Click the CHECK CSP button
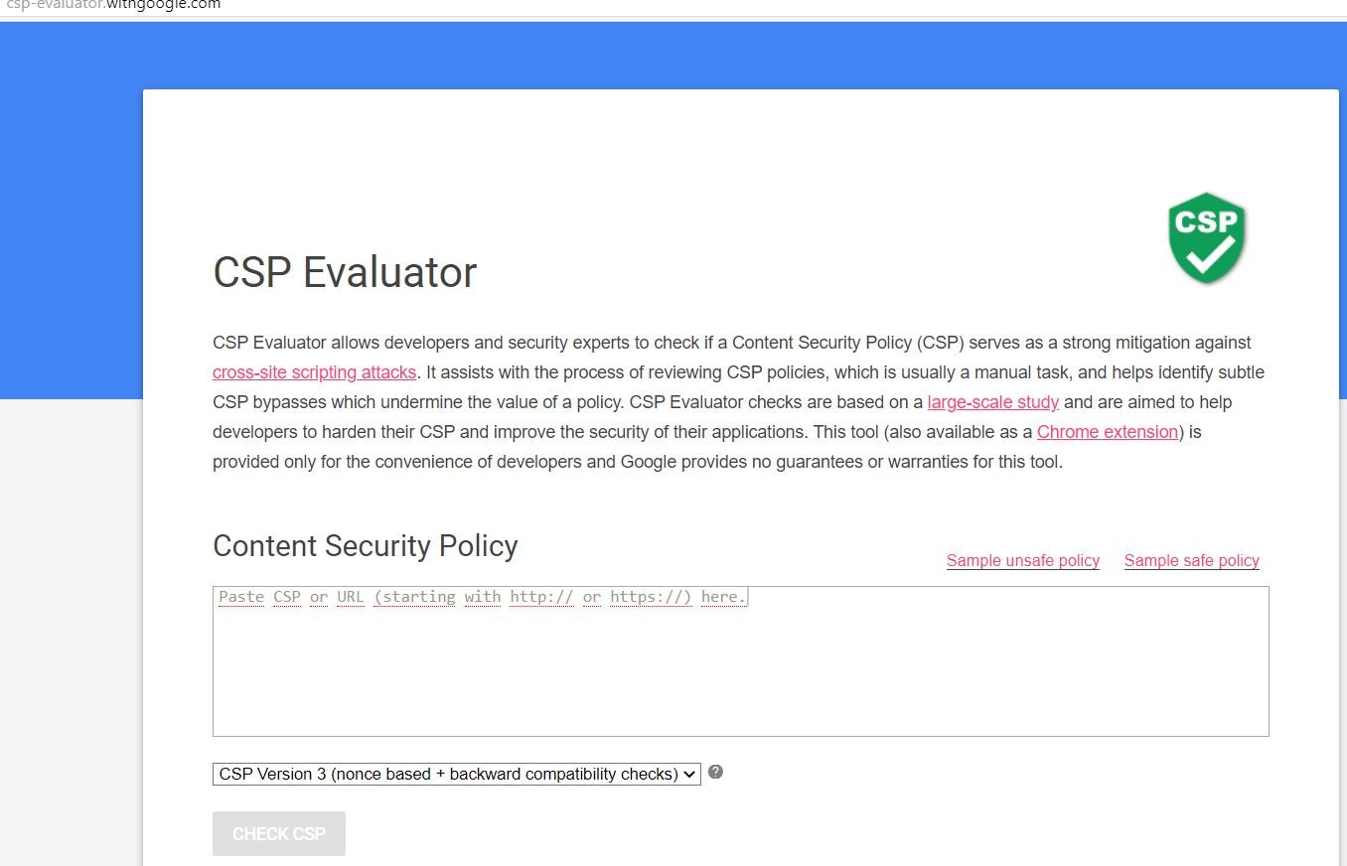 279,834
